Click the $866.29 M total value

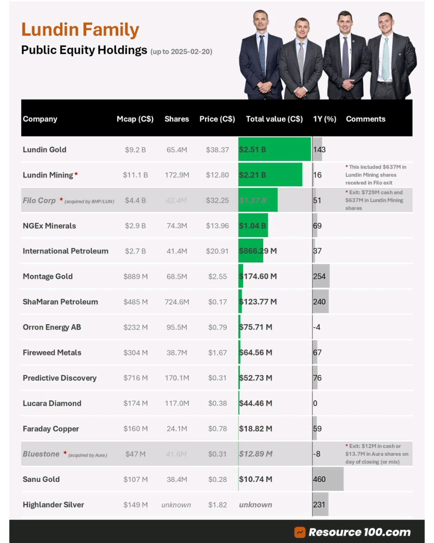click(x=258, y=251)
